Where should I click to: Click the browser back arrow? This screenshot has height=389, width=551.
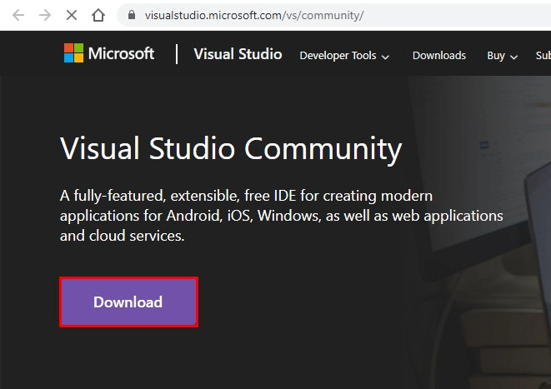[18, 15]
